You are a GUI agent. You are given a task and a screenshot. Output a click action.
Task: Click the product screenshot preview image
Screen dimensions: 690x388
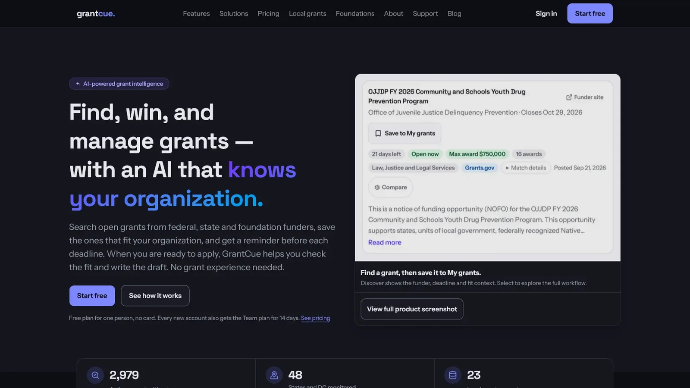tap(488, 167)
